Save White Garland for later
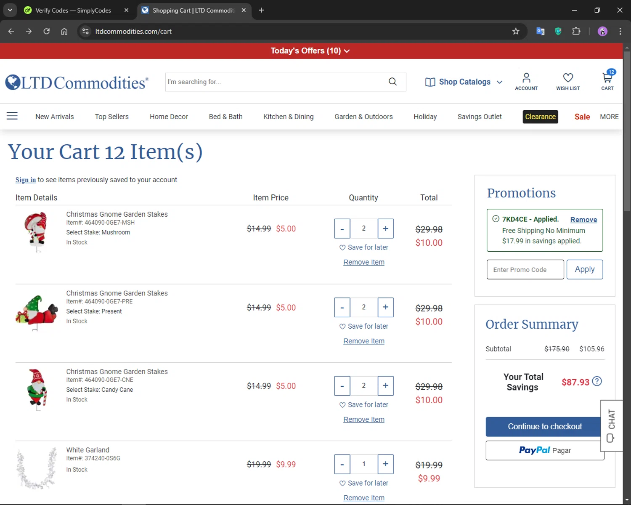631x505 pixels. tap(364, 483)
